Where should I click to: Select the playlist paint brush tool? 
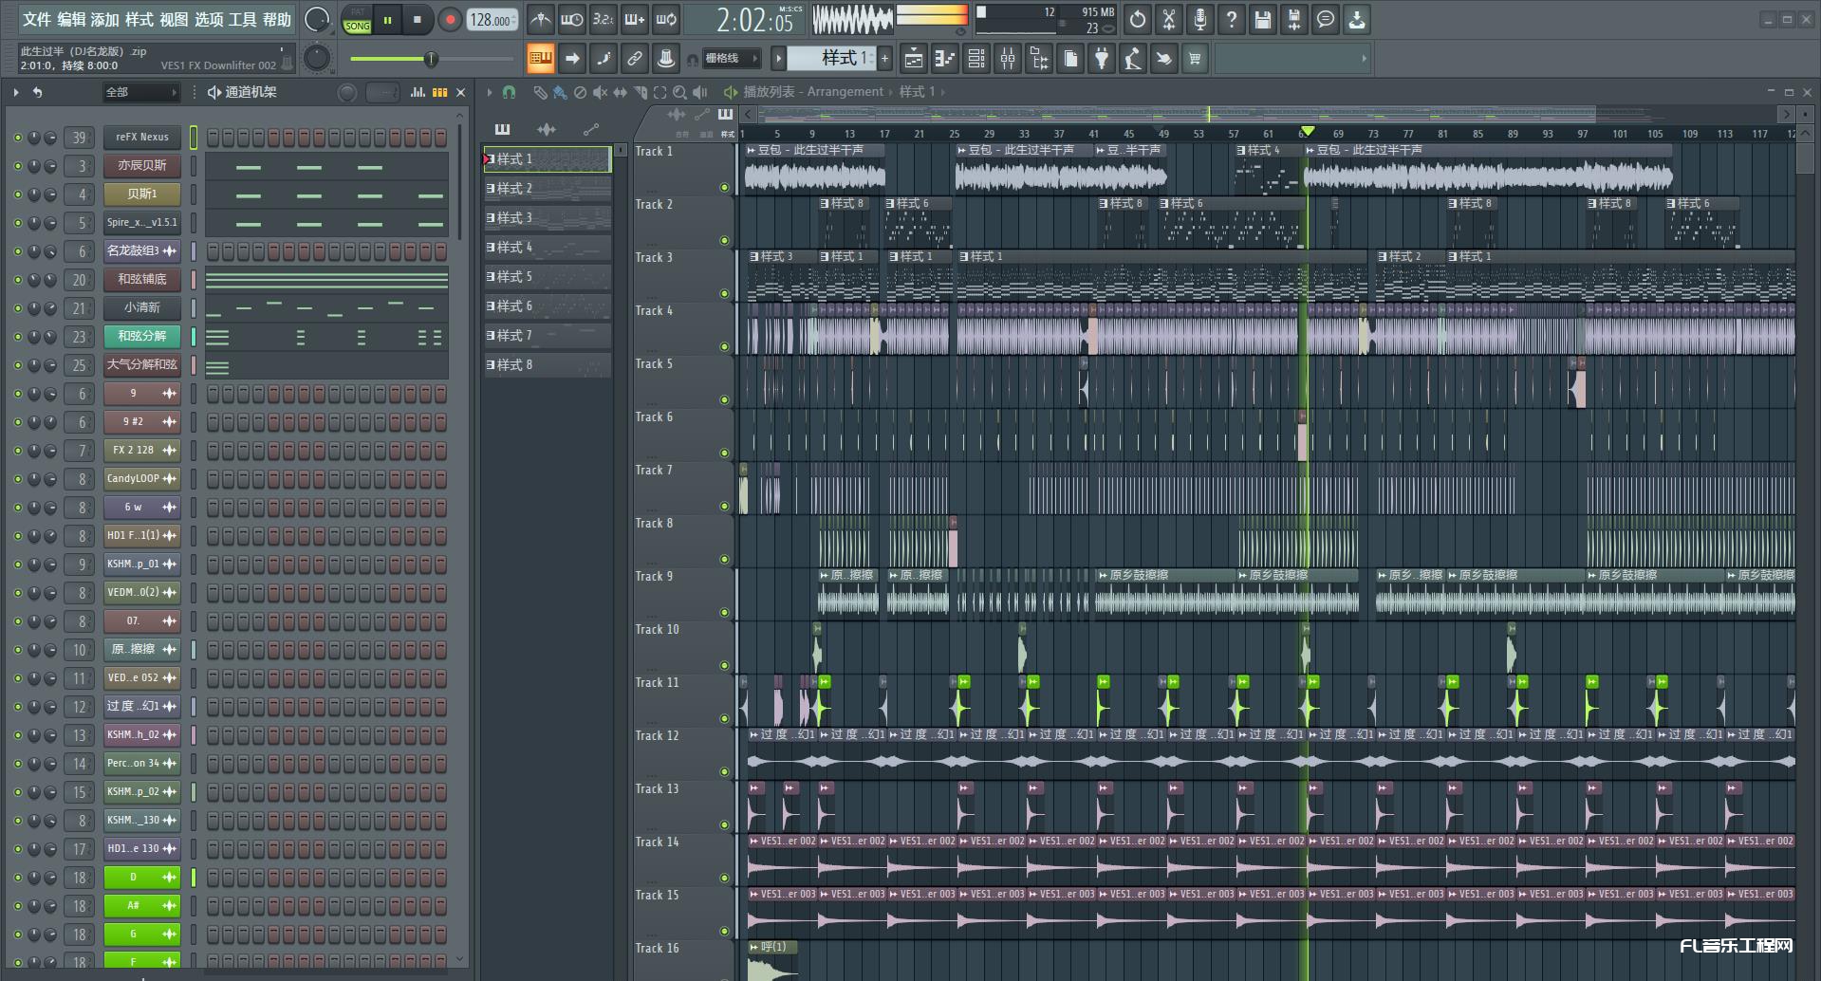pos(560,92)
